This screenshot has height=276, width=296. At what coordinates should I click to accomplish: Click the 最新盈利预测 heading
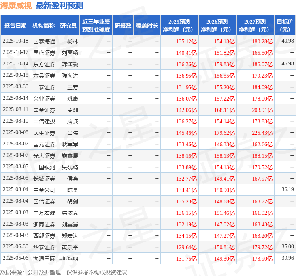59,6
